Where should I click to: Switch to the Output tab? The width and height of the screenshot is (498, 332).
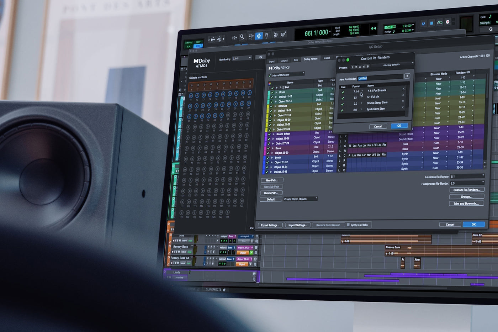click(284, 61)
